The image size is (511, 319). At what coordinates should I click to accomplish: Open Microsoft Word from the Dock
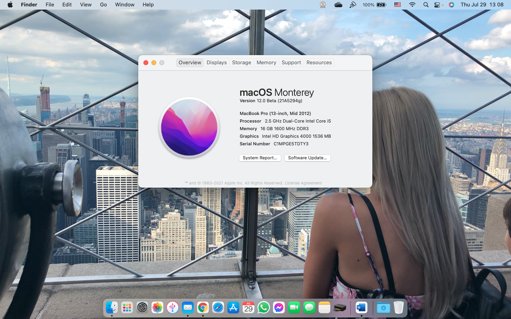pyautogui.click(x=361, y=307)
